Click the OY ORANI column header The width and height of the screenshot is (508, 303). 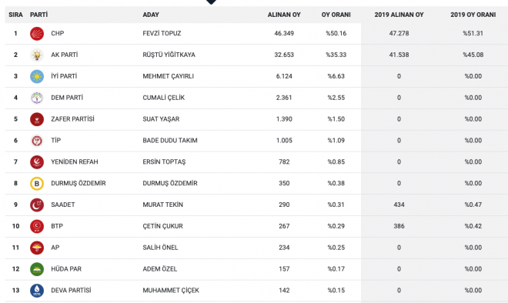336,15
